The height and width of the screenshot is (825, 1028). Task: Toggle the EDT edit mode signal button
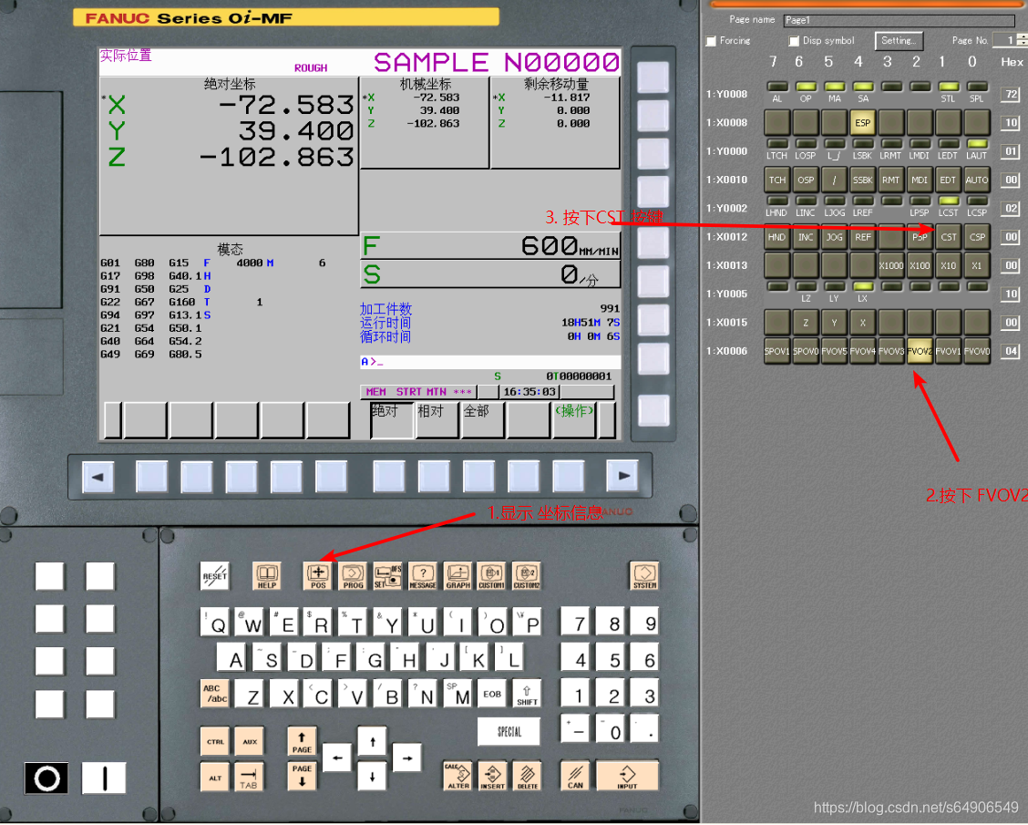coord(948,180)
